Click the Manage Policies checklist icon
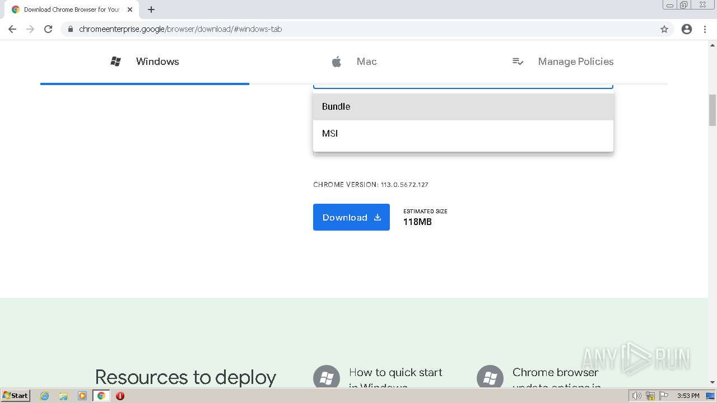The image size is (717, 403). pyautogui.click(x=518, y=62)
